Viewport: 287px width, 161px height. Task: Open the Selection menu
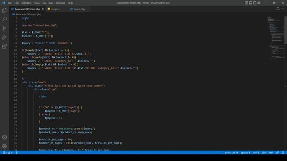point(26,3)
